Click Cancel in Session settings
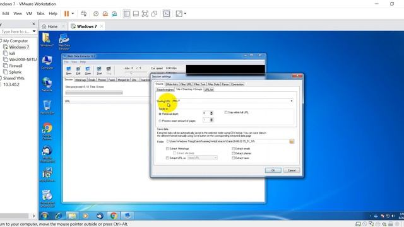 pos(292,170)
